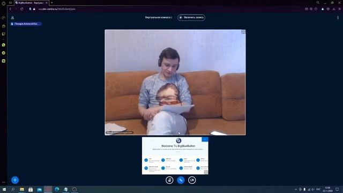Screen dimensions: 343x193
Task: Open the Opera GX main menu icon
Action: [3, 3]
